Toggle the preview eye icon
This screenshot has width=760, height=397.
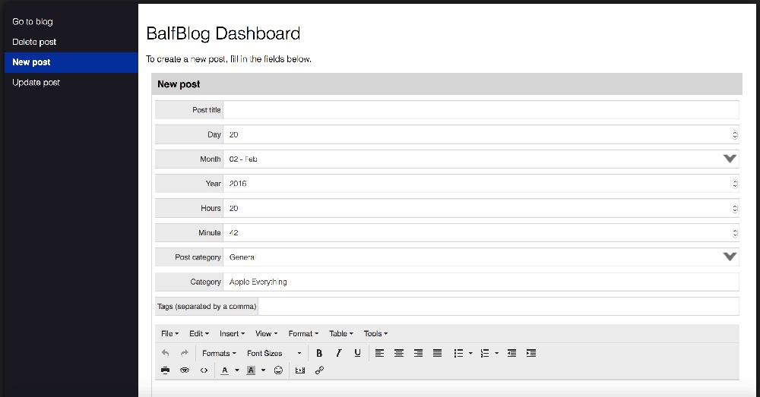185,370
